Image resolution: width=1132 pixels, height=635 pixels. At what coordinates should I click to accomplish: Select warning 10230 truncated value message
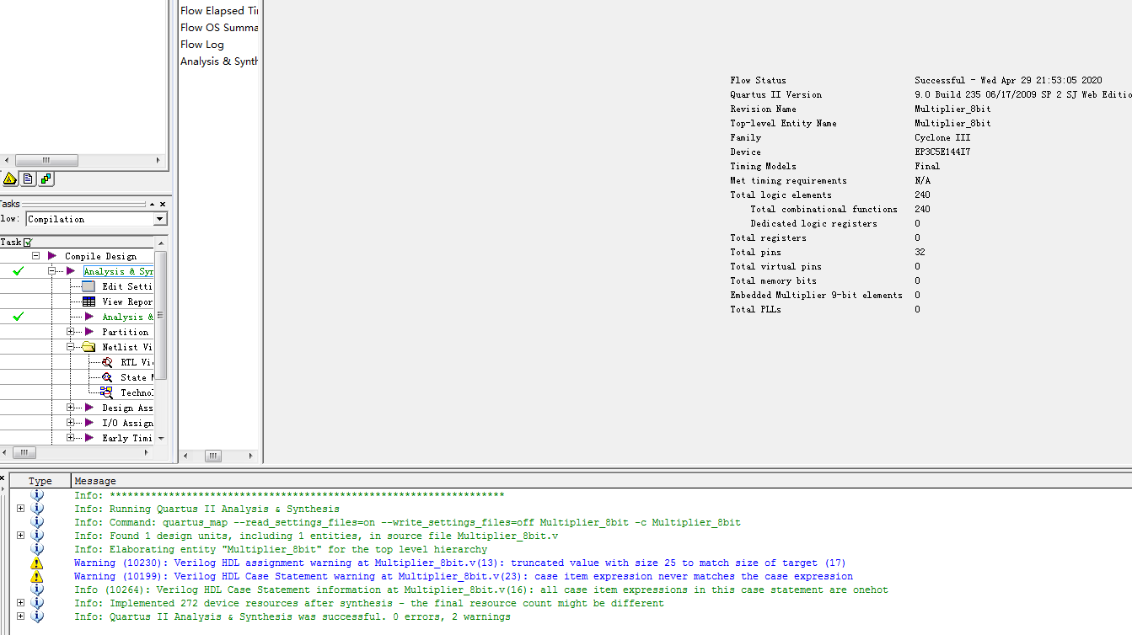(x=459, y=563)
